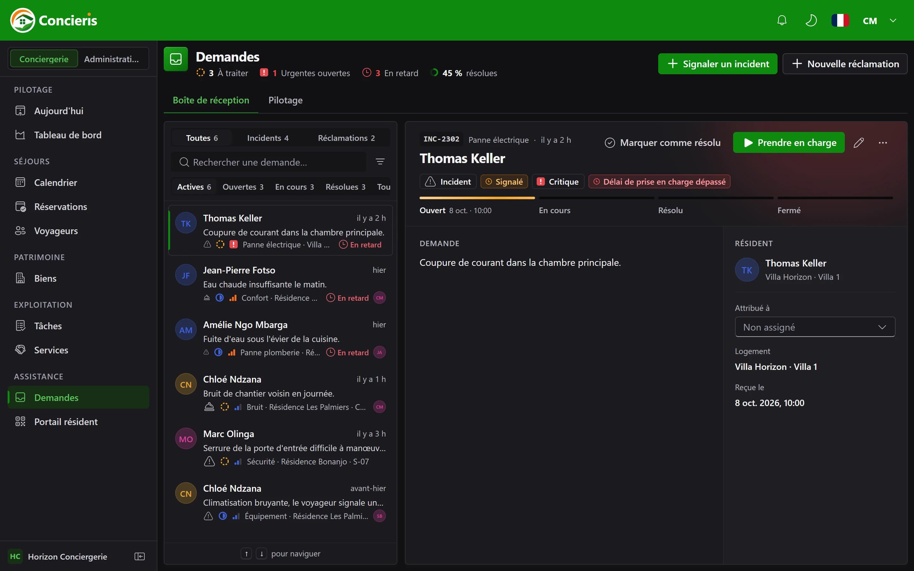Open Réservations in the sidebar

[x=78, y=207]
